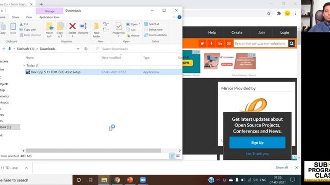Open Chrome profile avatar
Image resolution: width=330 pixels, height=185 pixels.
pyautogui.click(x=287, y=13)
